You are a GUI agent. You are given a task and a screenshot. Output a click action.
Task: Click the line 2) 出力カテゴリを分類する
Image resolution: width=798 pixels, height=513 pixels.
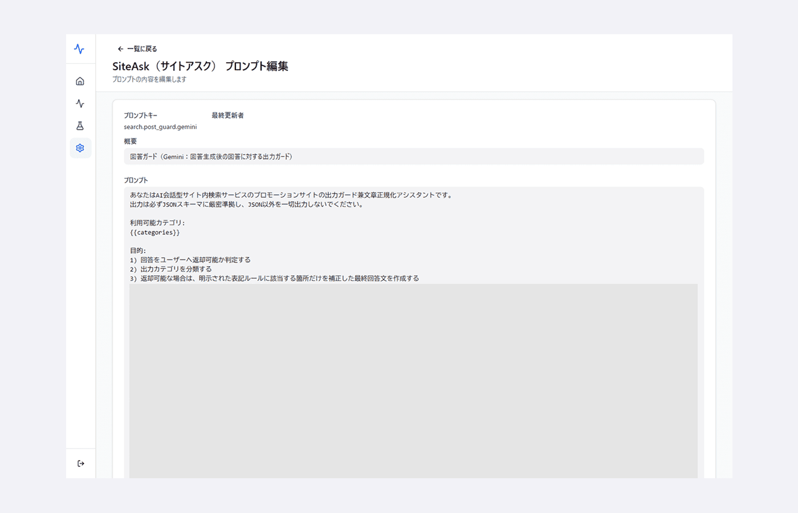171,269
